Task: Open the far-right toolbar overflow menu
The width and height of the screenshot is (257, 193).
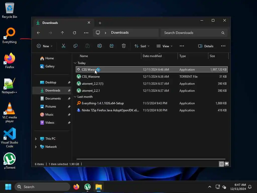Action: pyautogui.click(x=223, y=46)
